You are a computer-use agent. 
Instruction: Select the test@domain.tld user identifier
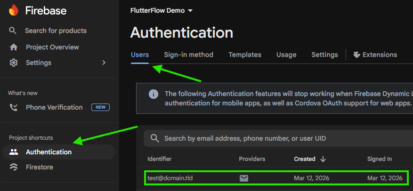[170, 178]
